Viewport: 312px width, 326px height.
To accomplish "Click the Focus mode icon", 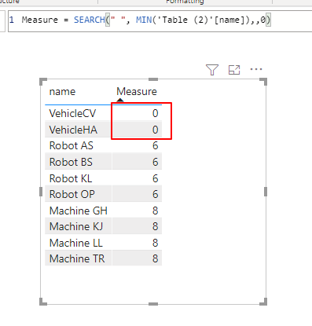I will [234, 70].
